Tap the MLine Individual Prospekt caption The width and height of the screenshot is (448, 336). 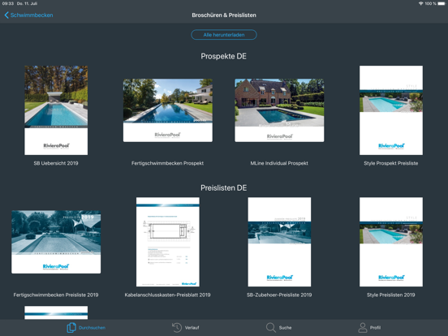pos(279,163)
